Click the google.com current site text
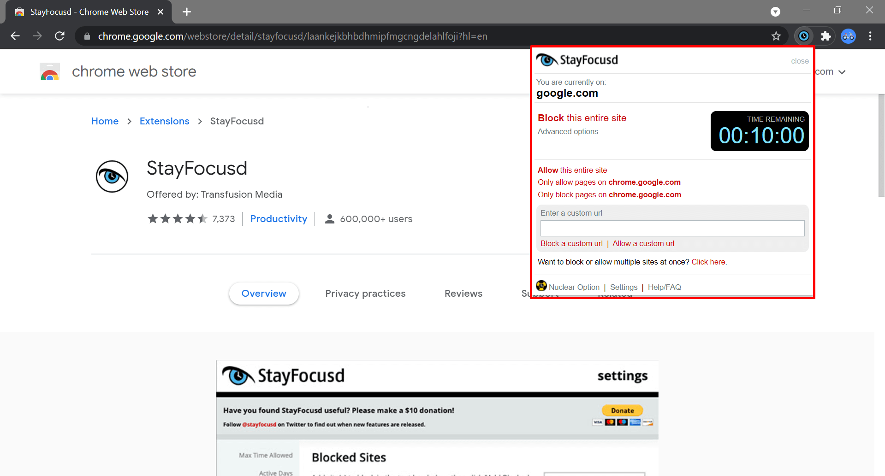This screenshot has width=885, height=476. (567, 93)
